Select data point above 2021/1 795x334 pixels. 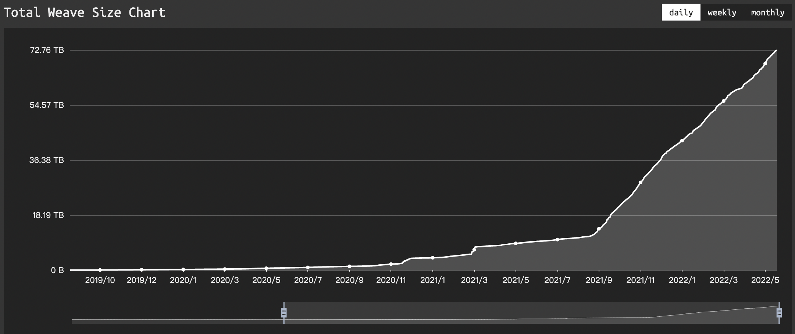pos(432,258)
